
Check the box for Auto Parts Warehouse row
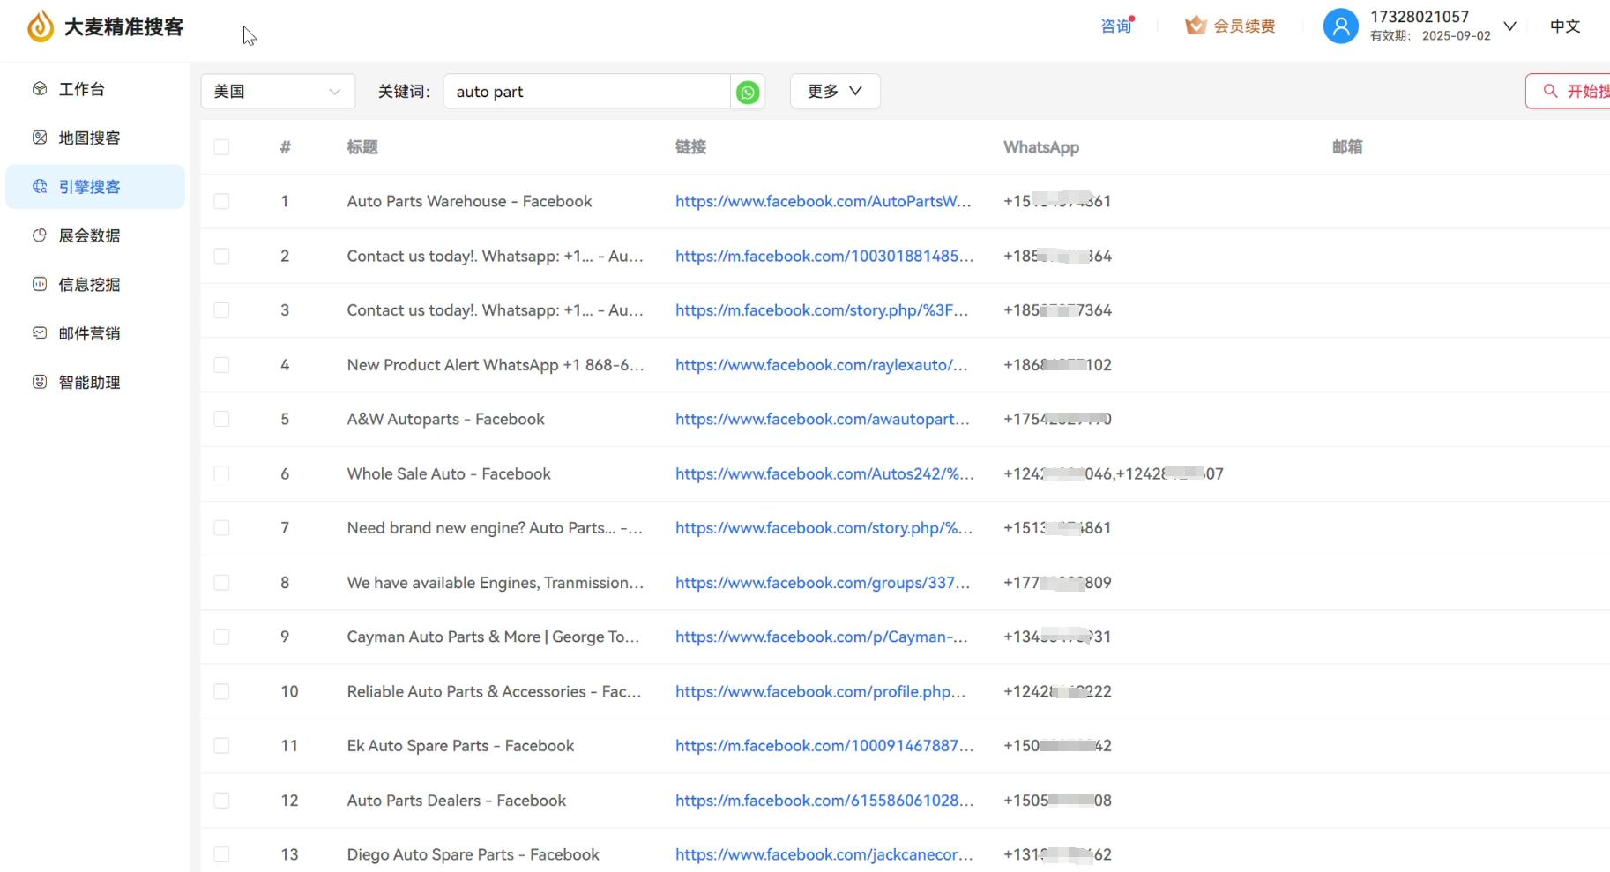pos(221,201)
